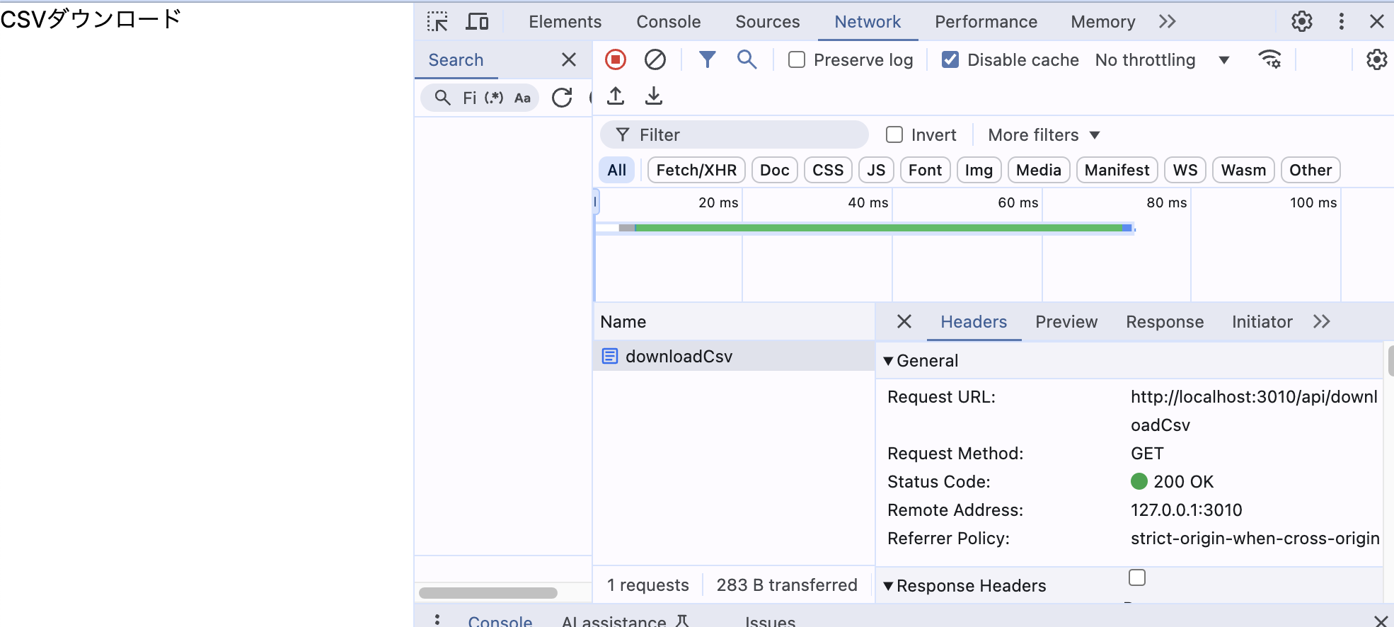Viewport: 1394px width, 627px height.
Task: Open the Response tab
Action: (x=1165, y=322)
